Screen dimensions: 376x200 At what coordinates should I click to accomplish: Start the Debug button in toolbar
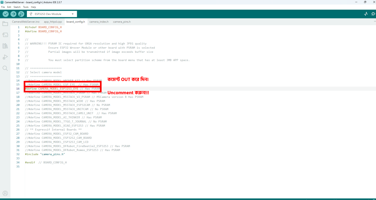pos(21,14)
